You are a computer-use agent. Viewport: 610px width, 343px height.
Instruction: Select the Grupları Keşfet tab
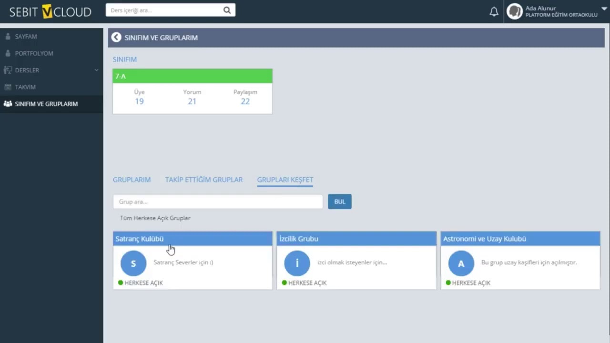(285, 180)
